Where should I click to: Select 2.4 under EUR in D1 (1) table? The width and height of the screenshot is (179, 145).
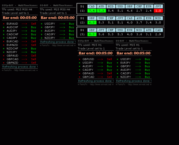tap(149, 11)
